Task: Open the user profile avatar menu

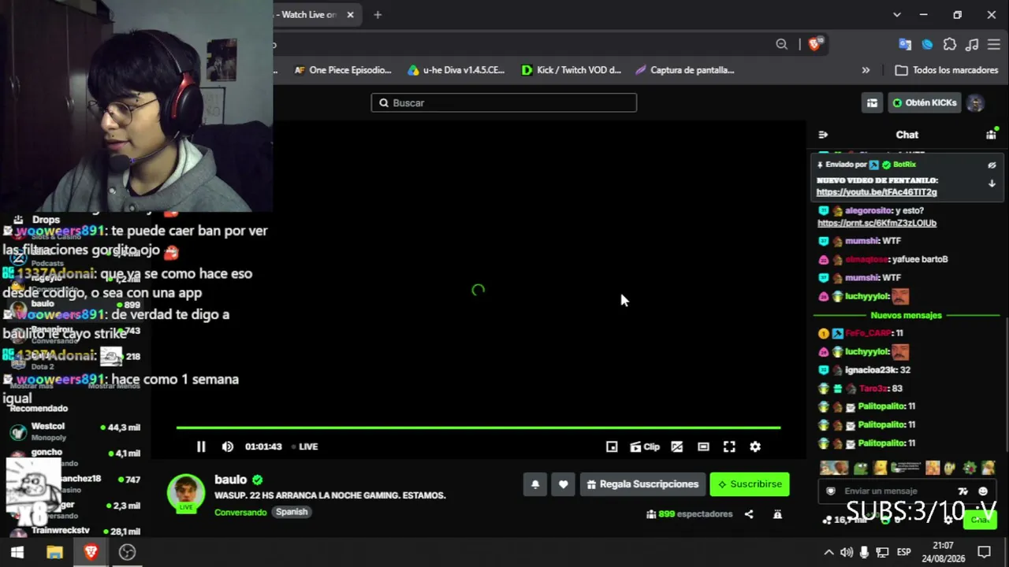Action: 975,103
